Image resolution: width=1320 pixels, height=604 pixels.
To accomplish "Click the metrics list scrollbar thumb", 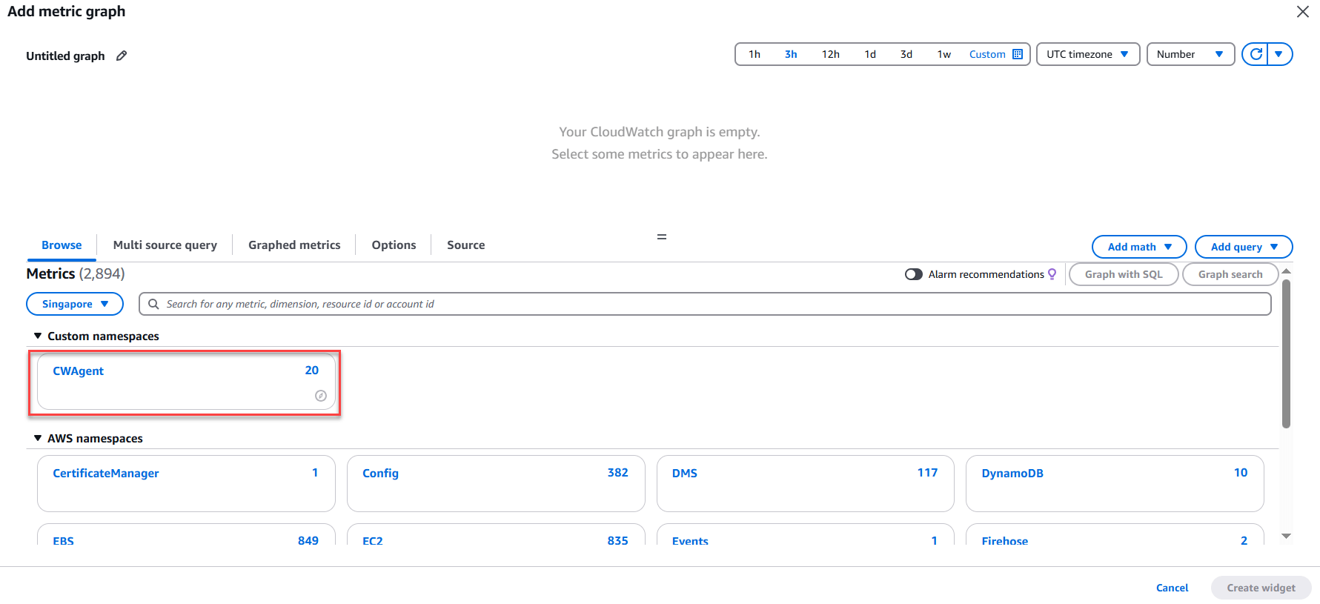I will click(1286, 353).
